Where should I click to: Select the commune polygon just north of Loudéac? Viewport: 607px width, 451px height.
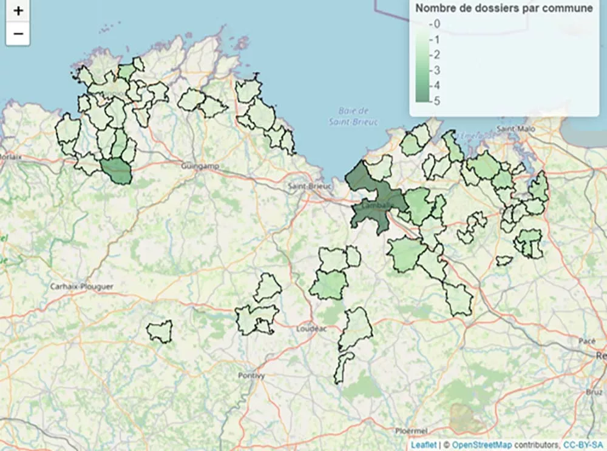point(330,285)
